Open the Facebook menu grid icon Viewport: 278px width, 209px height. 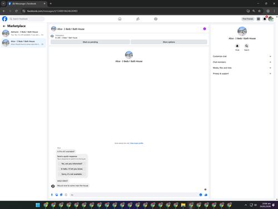[x=259, y=19]
